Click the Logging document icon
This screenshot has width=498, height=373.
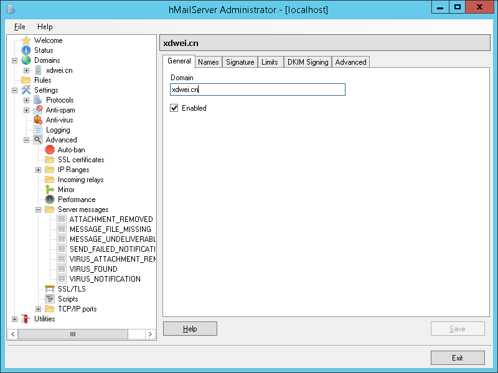pyautogui.click(x=38, y=130)
